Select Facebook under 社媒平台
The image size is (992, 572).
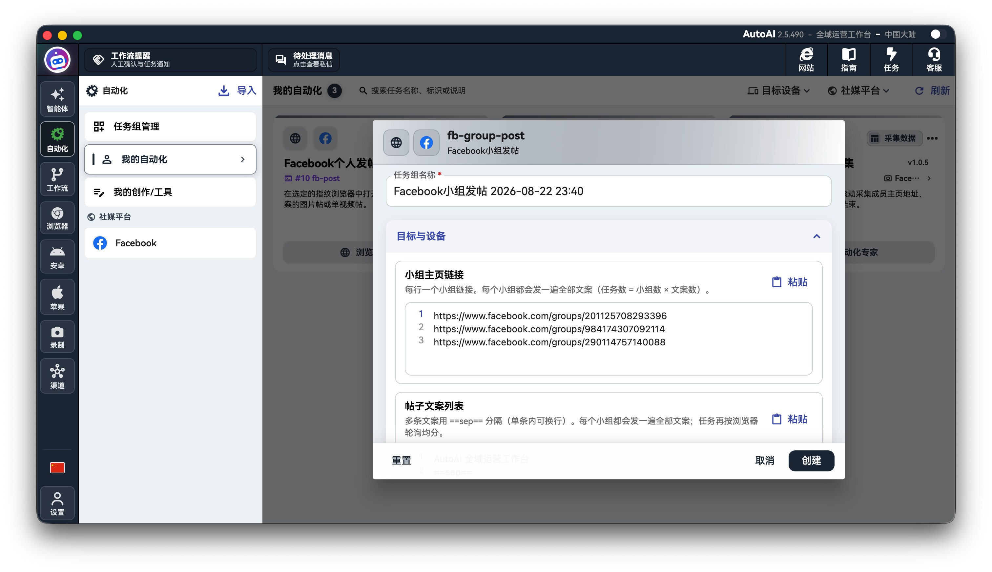point(170,243)
